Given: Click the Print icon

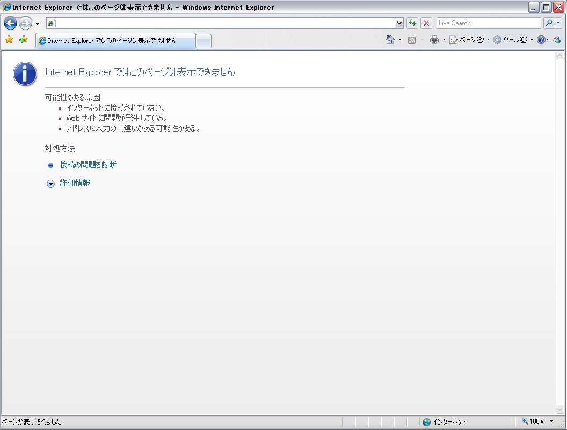Looking at the screenshot, I should click(x=434, y=40).
